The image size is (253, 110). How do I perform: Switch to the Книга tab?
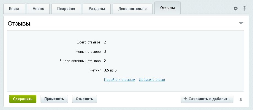pos(14,9)
